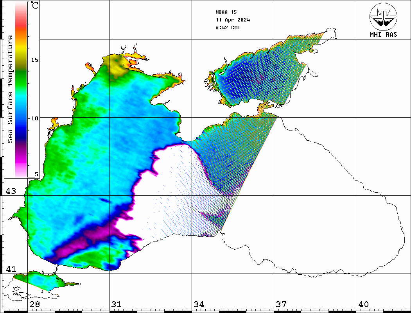
Task: Click longitude label 34
Action: (x=199, y=304)
